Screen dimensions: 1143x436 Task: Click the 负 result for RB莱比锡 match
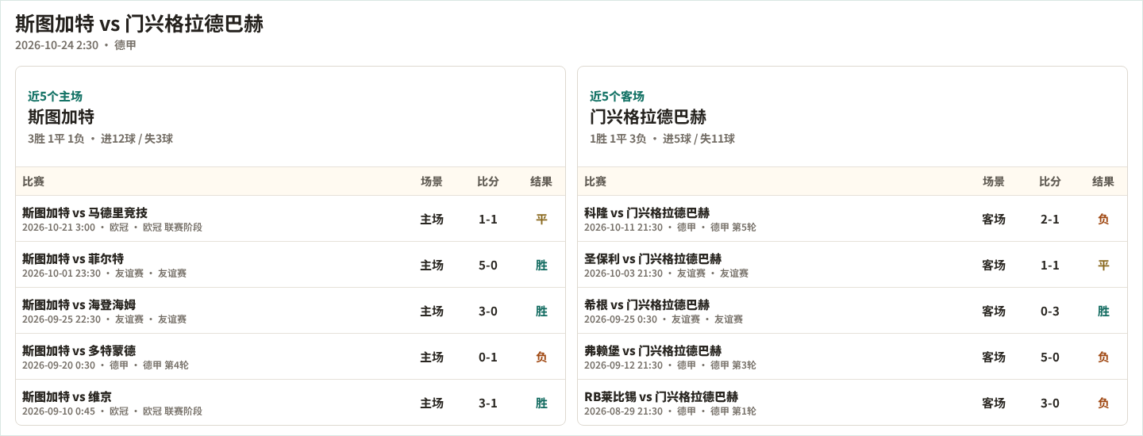point(1103,403)
